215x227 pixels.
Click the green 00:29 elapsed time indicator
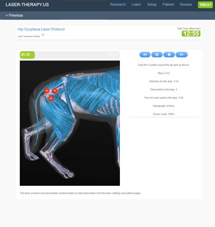27,55
